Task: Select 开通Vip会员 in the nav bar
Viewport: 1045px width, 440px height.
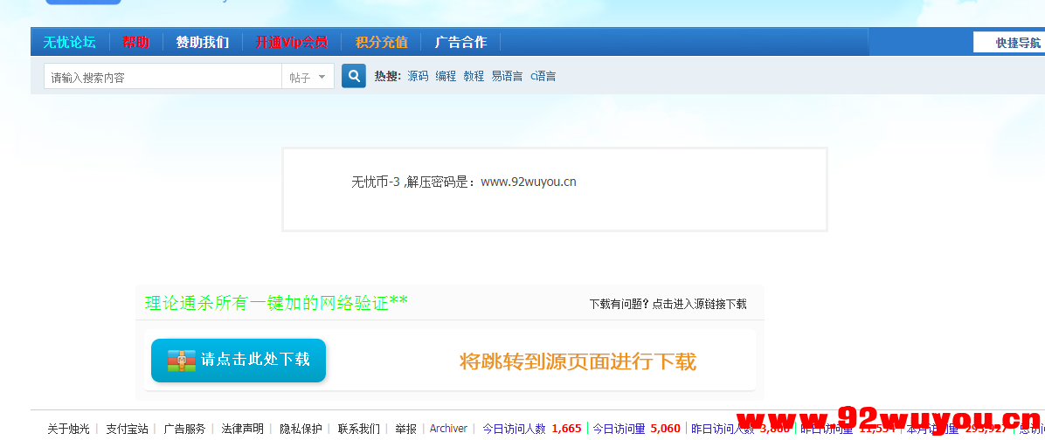Action: [292, 42]
